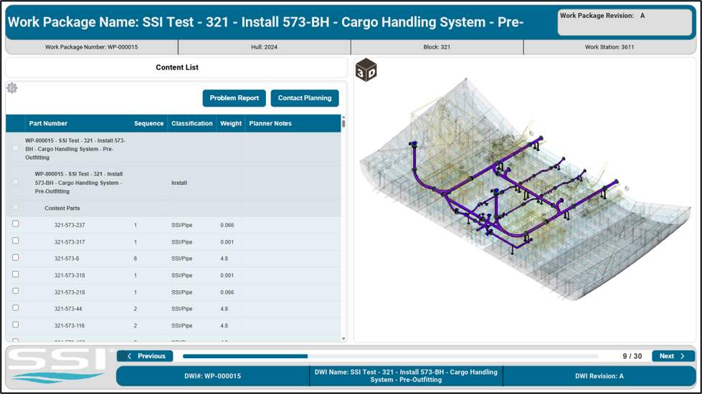The width and height of the screenshot is (702, 394).
Task: Select the Content Parts tree row
Action: (174, 208)
